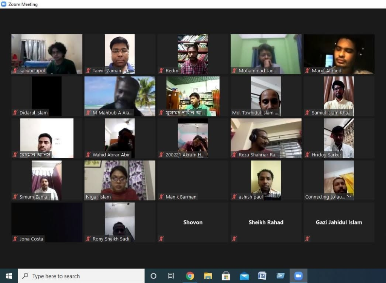Click the muted mic icon beside Jona Costa

pyautogui.click(x=15, y=239)
